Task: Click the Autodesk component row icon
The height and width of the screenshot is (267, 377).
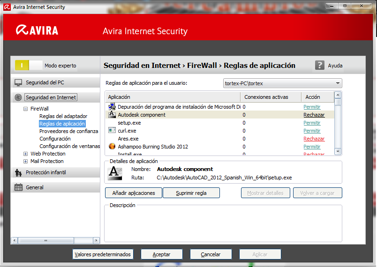Action: [112, 115]
